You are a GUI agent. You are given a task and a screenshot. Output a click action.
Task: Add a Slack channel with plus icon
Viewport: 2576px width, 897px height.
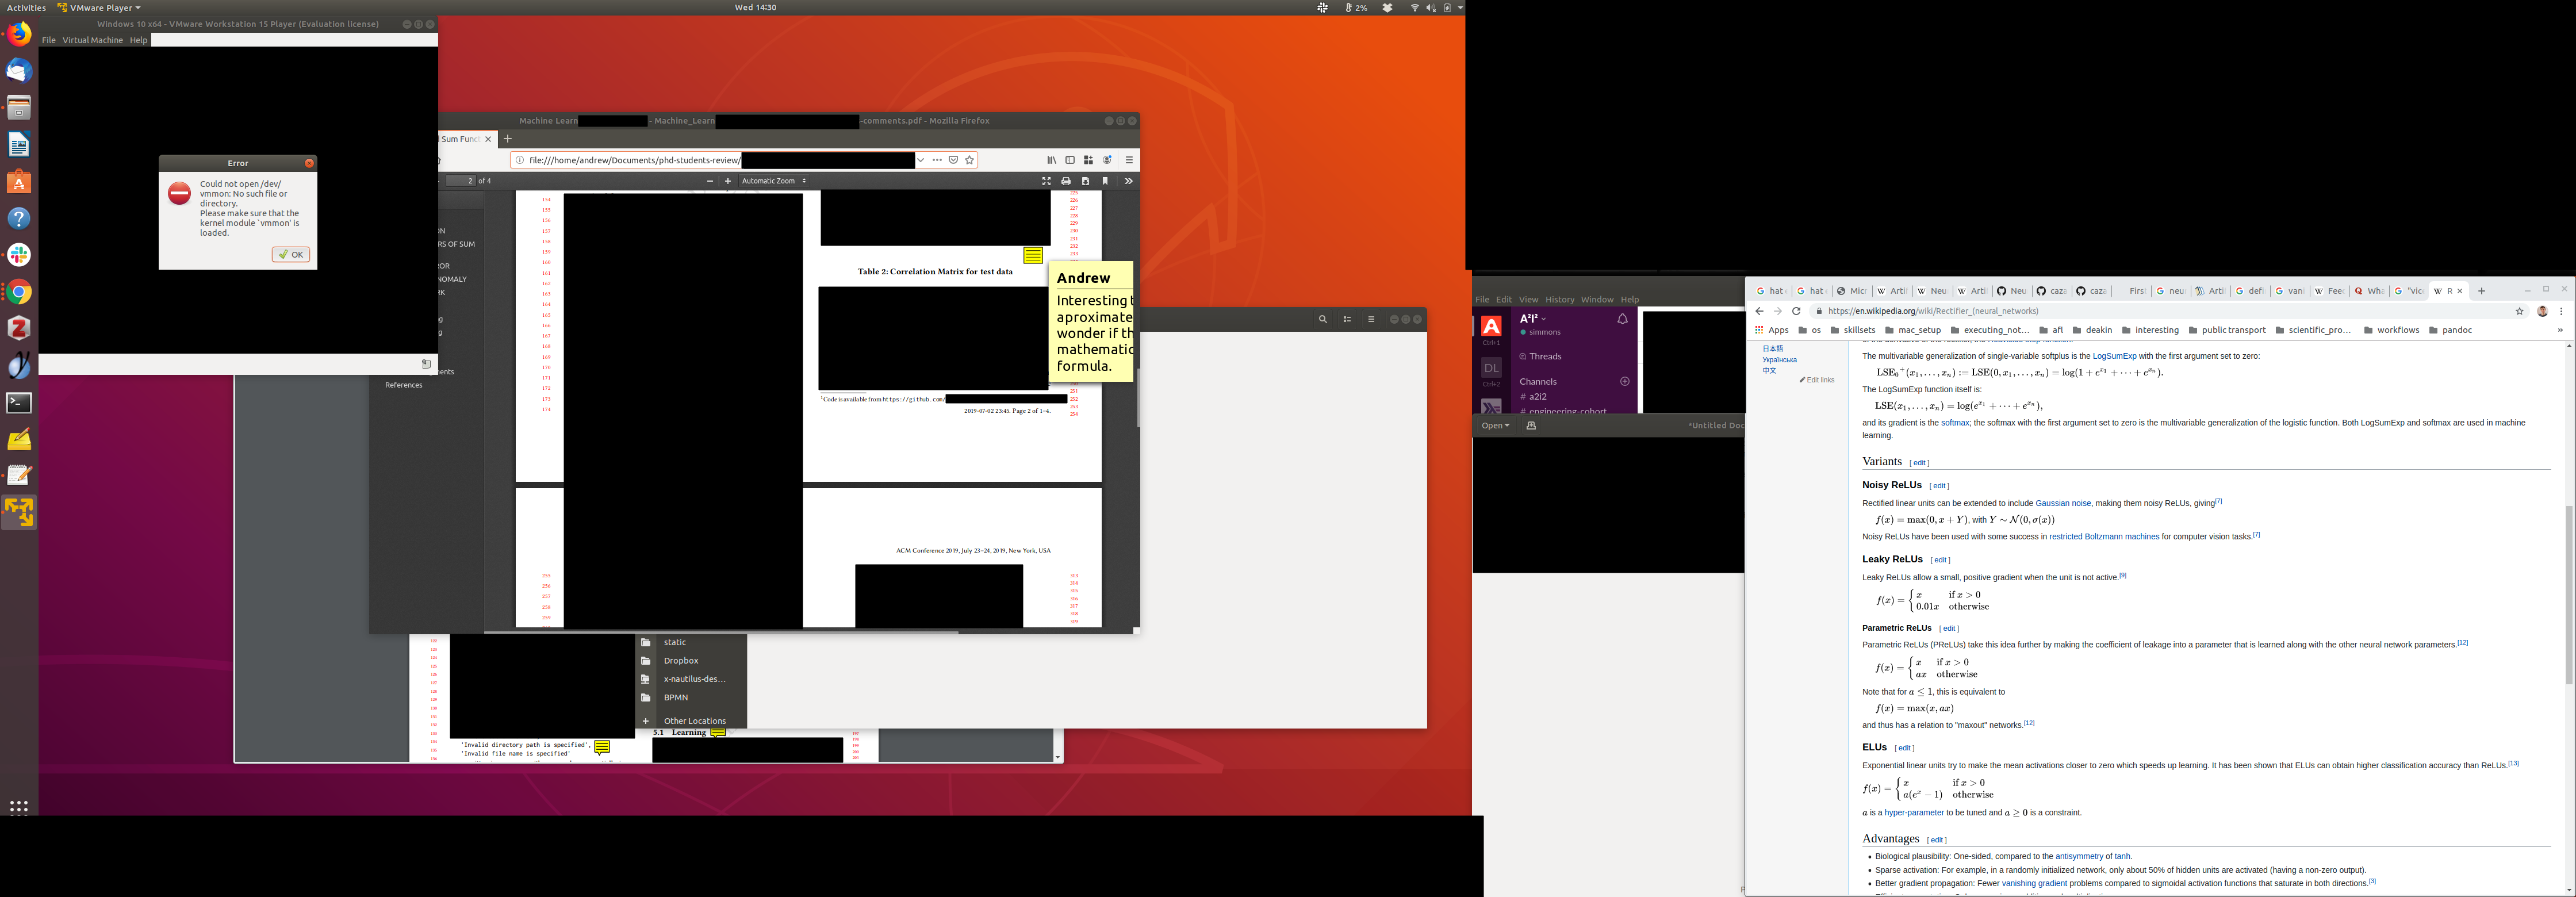pos(1624,381)
